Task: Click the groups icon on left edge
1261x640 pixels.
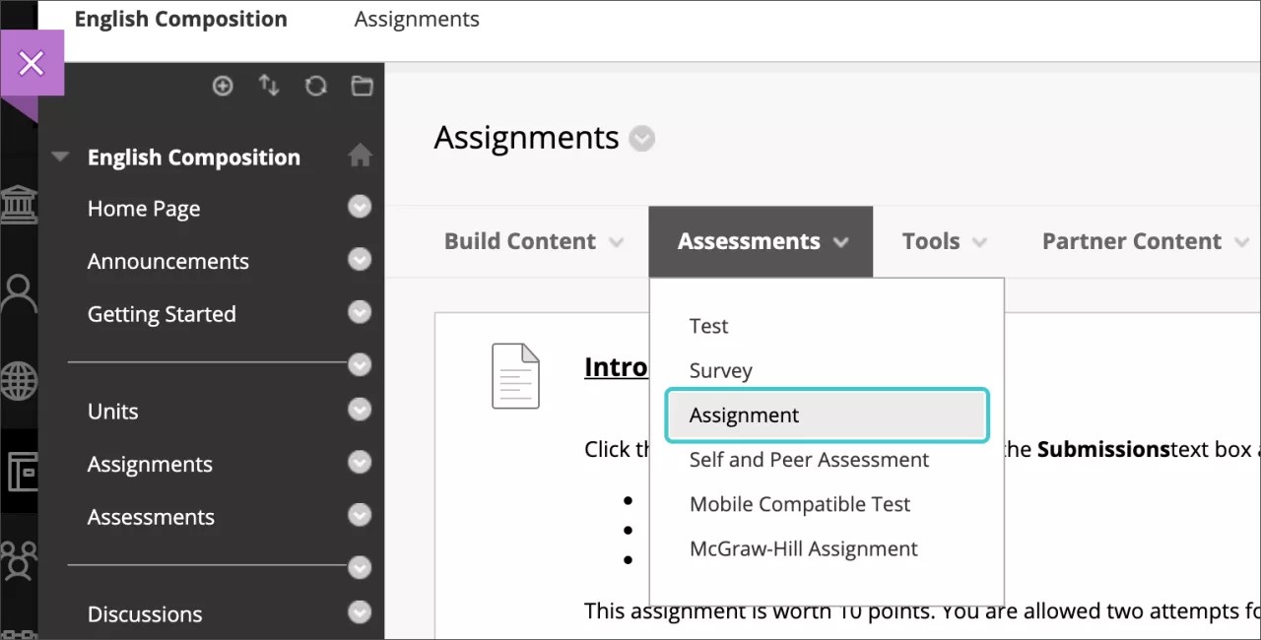Action: pyautogui.click(x=20, y=561)
